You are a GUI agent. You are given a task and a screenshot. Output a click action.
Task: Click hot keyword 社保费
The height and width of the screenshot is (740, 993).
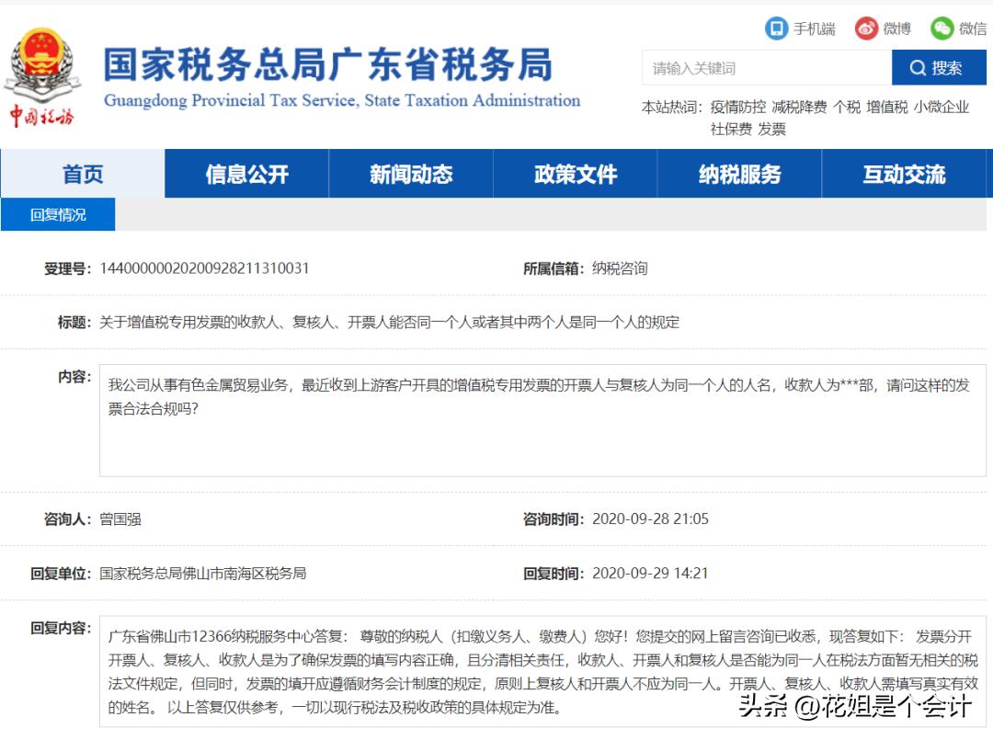tap(731, 129)
